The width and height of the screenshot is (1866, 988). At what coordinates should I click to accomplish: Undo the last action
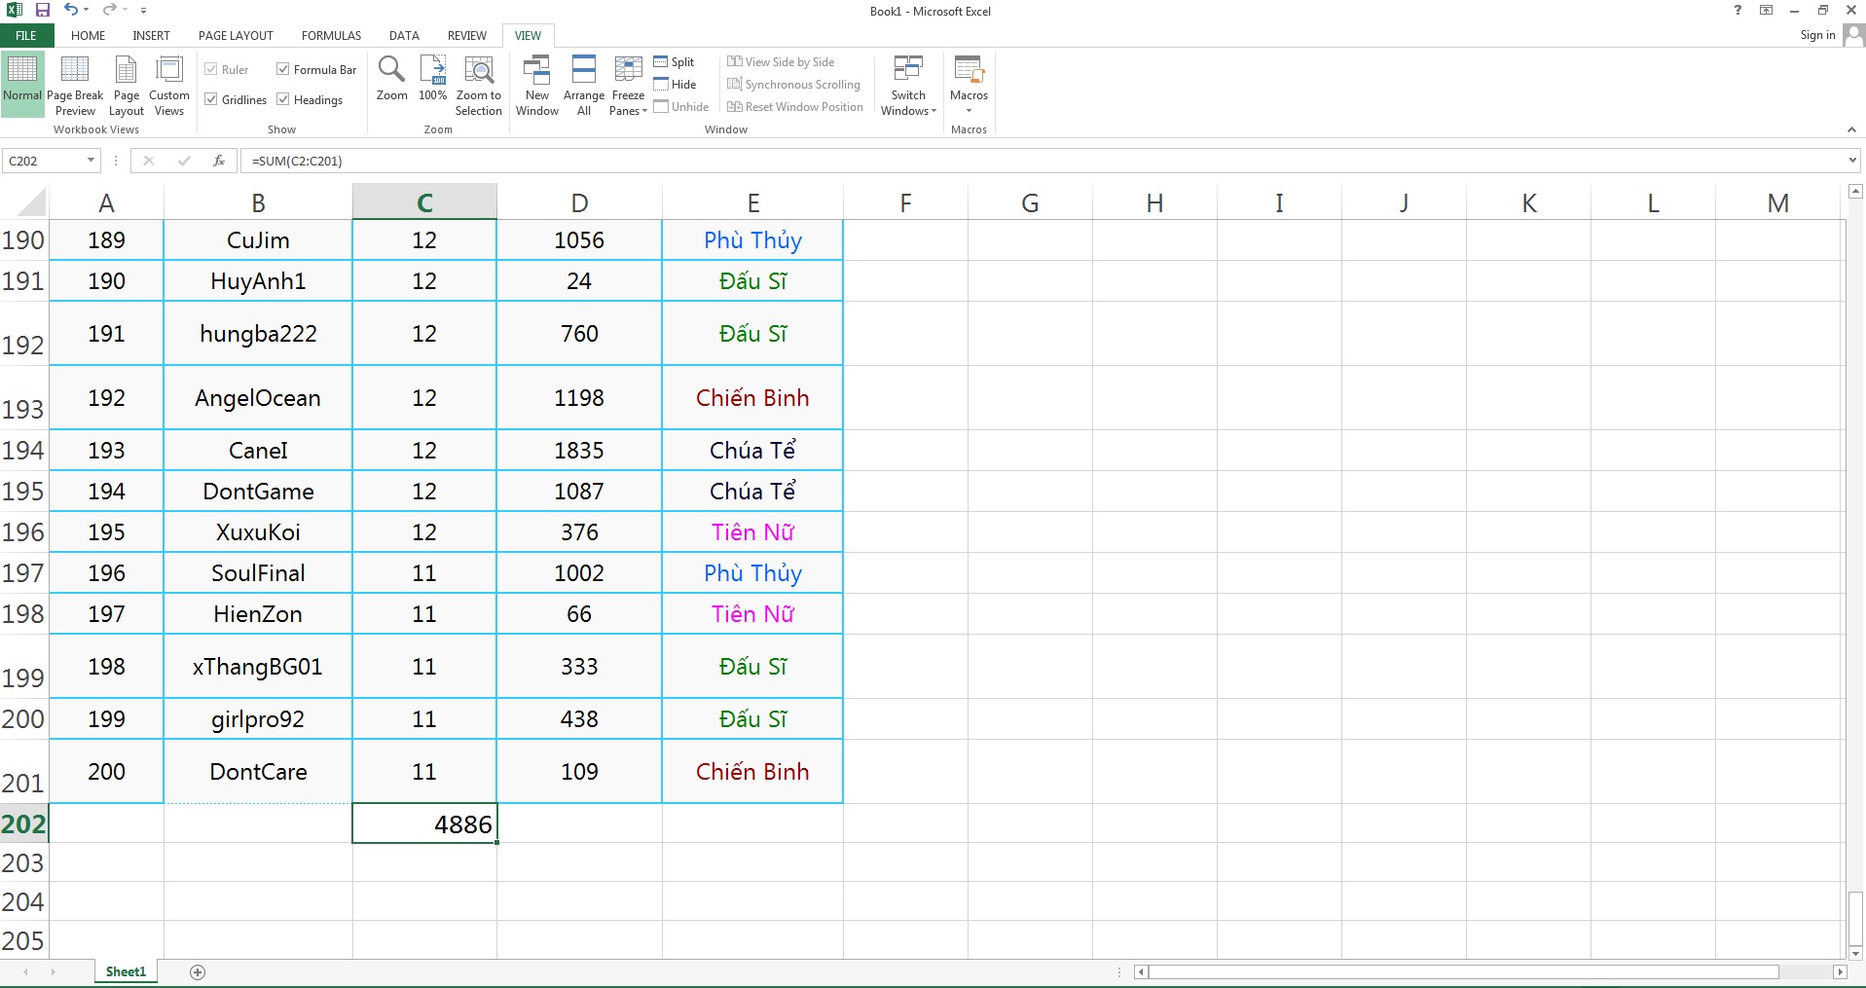coord(70,10)
